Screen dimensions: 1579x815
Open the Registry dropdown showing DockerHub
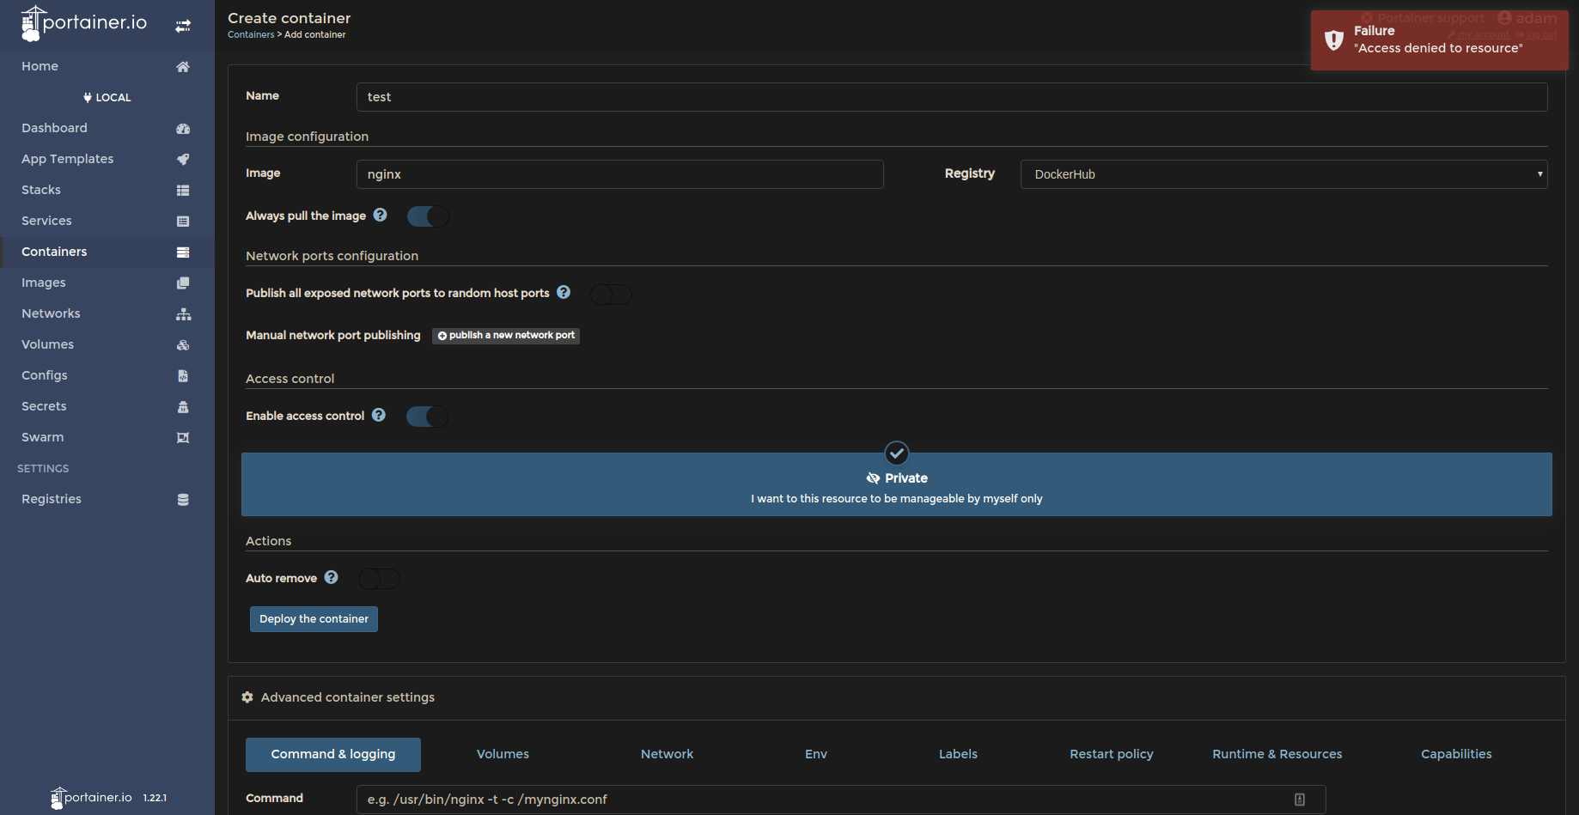tap(1283, 174)
